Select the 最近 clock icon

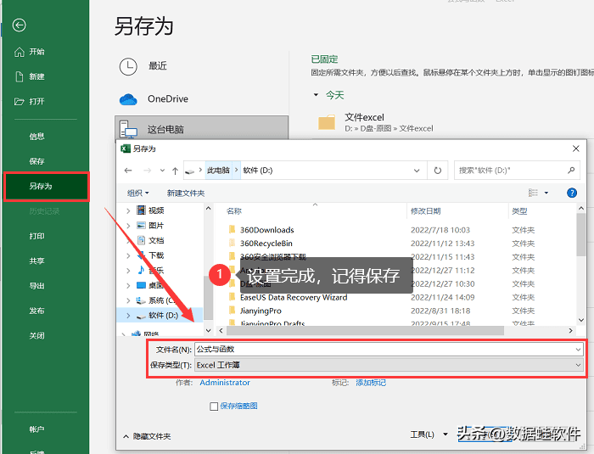point(128,66)
